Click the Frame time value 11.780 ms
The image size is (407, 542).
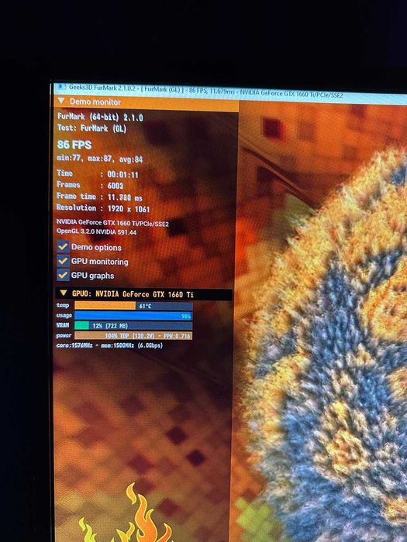point(125,197)
